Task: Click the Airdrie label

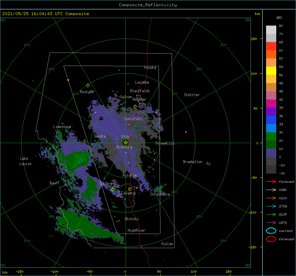Action: point(130,175)
